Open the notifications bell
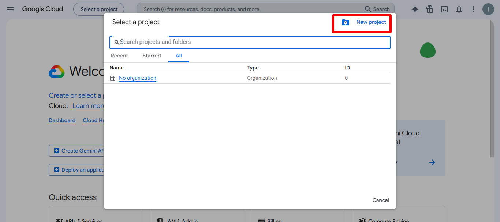This screenshot has width=500, height=222. pyautogui.click(x=459, y=10)
